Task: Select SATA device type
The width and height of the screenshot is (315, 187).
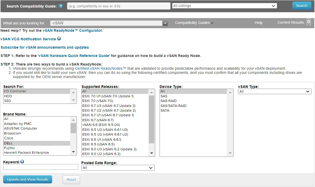Action: (193, 111)
